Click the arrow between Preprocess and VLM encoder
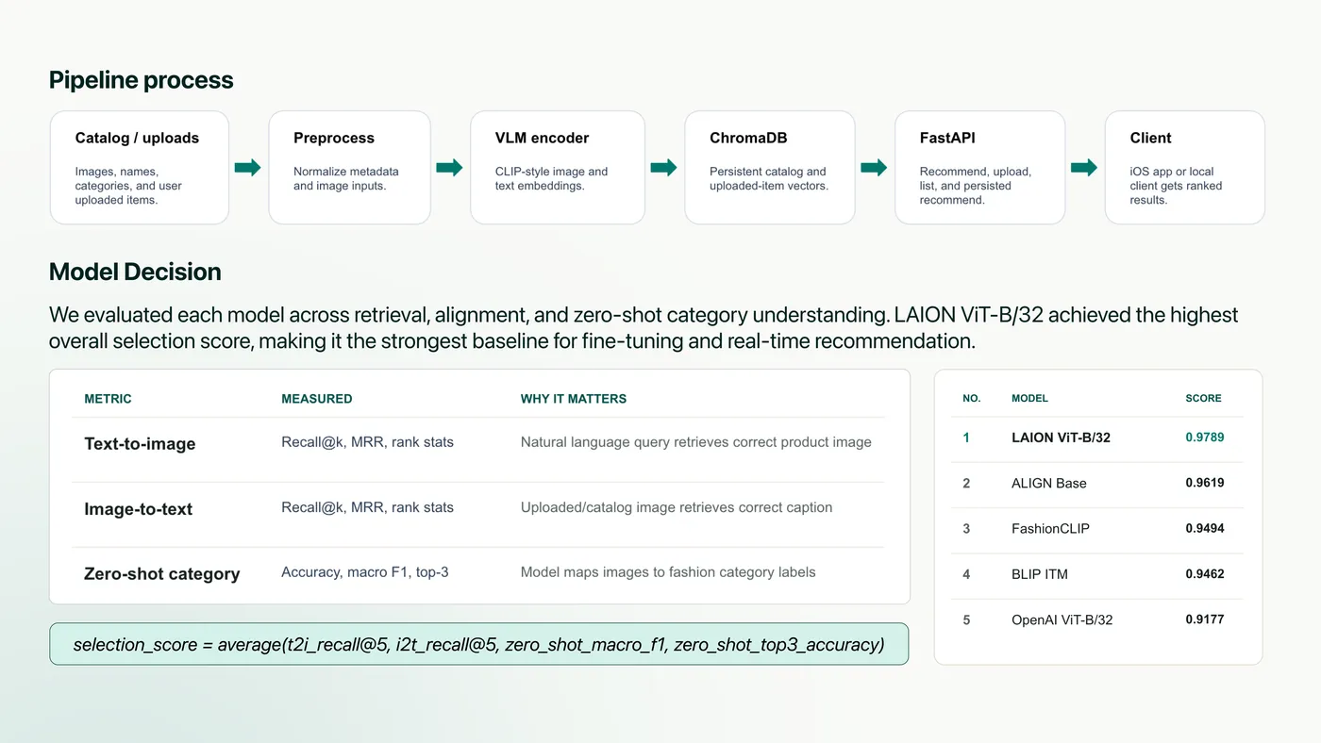Image resolution: width=1321 pixels, height=743 pixels. (450, 168)
